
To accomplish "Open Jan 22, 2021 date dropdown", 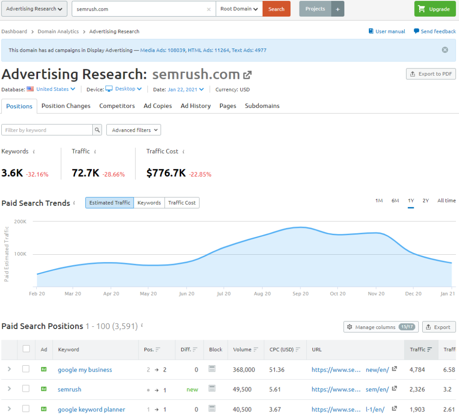I will [186, 90].
